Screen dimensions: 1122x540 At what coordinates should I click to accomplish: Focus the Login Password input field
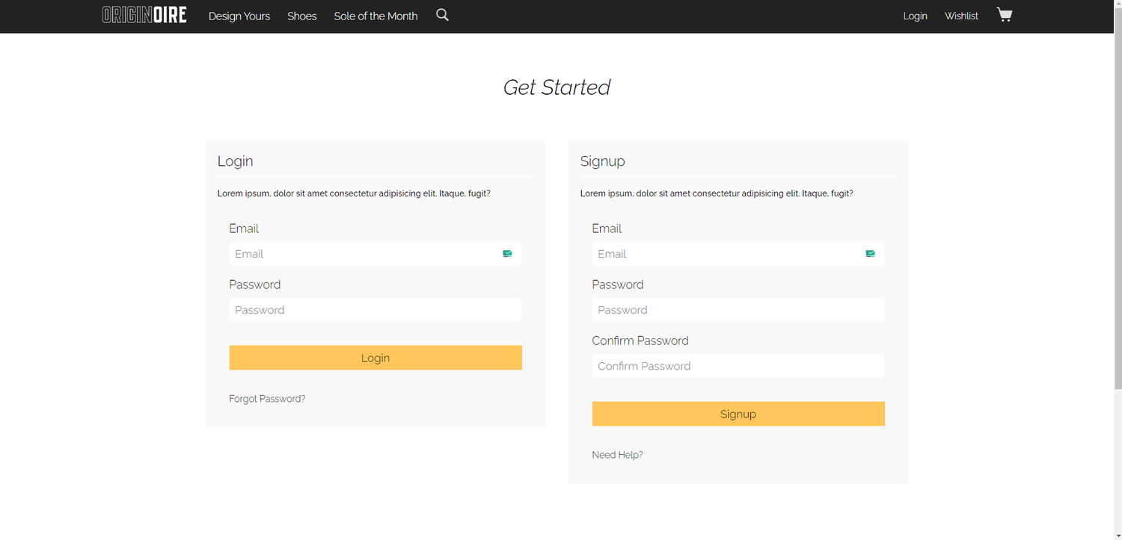[375, 310]
